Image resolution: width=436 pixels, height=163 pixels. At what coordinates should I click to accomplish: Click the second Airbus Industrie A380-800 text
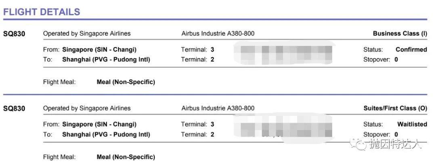point(218,108)
